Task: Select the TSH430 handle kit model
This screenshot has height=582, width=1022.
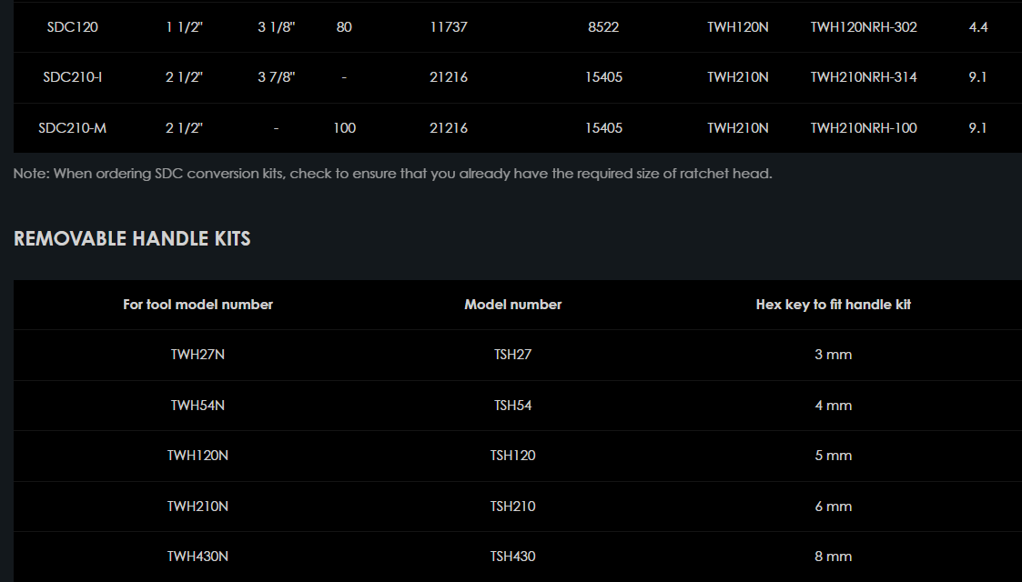Action: (512, 557)
